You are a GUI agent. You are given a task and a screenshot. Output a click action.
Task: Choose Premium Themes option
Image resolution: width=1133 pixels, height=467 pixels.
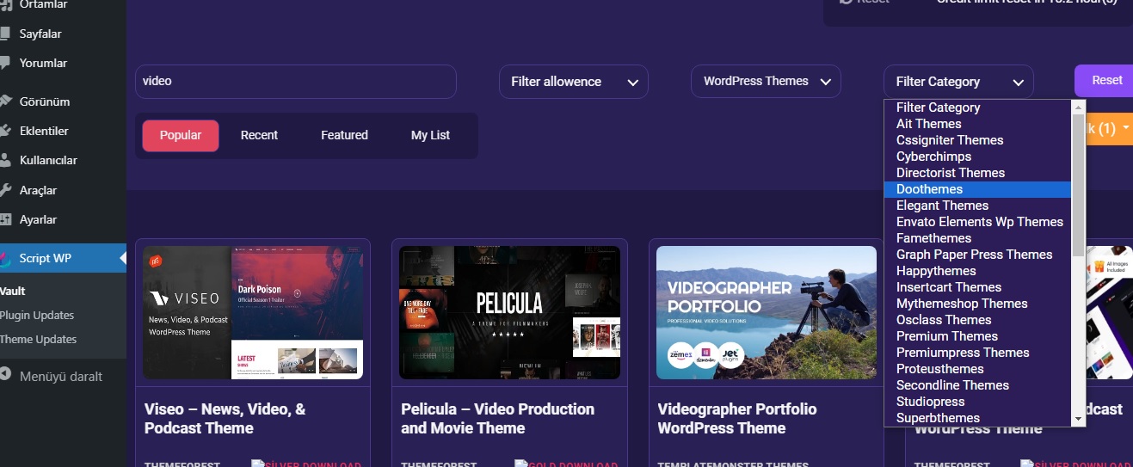977,336
